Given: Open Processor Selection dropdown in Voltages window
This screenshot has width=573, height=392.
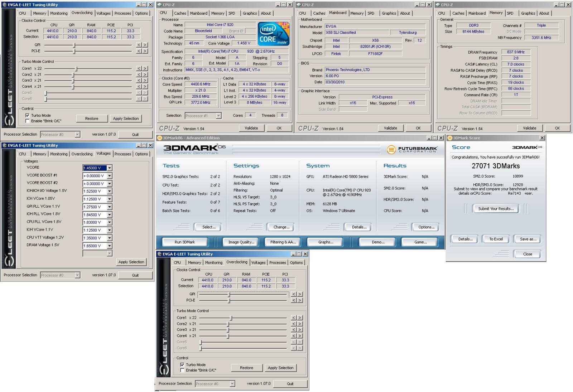Looking at the screenshot, I should [x=77, y=275].
